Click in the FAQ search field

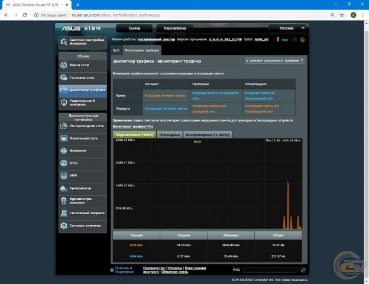pos(270,270)
